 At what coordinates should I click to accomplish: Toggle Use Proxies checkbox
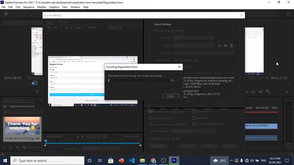[x=194, y=118]
